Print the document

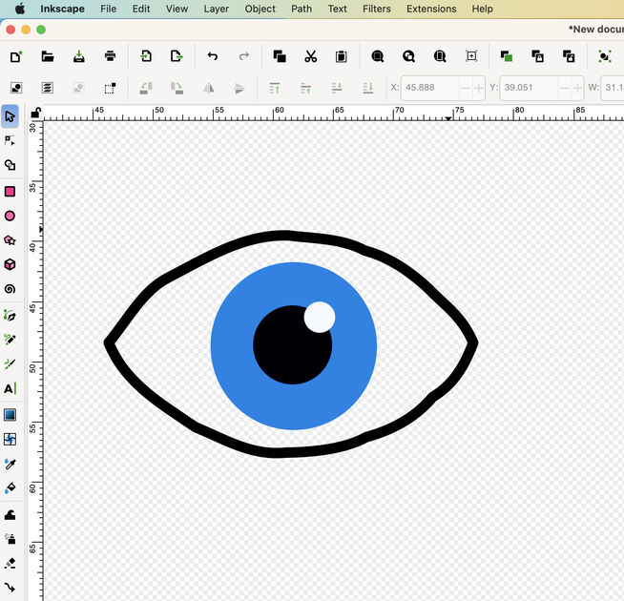point(111,56)
